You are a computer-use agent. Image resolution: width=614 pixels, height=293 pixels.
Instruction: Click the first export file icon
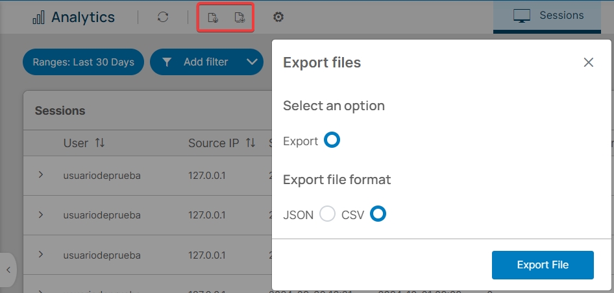pyautogui.click(x=212, y=18)
